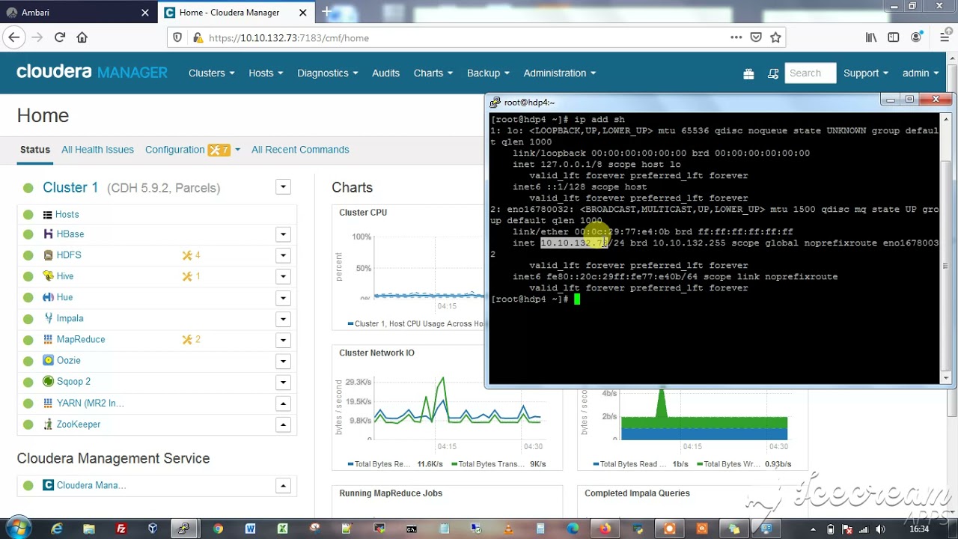Image resolution: width=958 pixels, height=539 pixels.
Task: Open Administration menu
Action: tap(560, 73)
